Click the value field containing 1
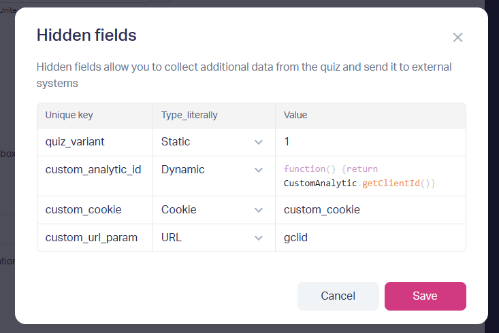Viewport: 499px width, 333px height. click(370, 142)
